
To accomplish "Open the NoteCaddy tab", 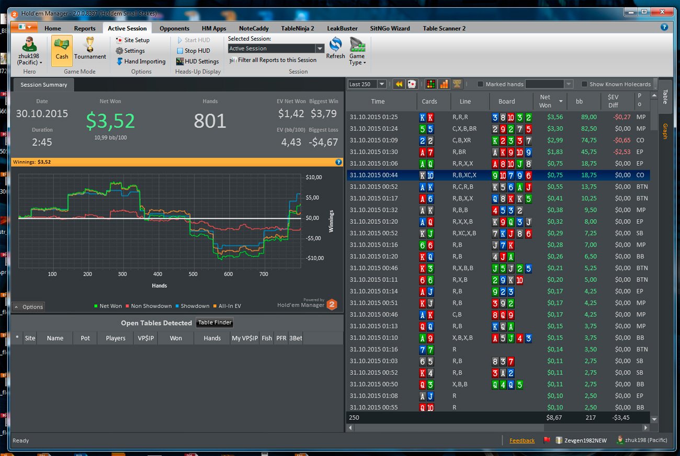I will (255, 28).
